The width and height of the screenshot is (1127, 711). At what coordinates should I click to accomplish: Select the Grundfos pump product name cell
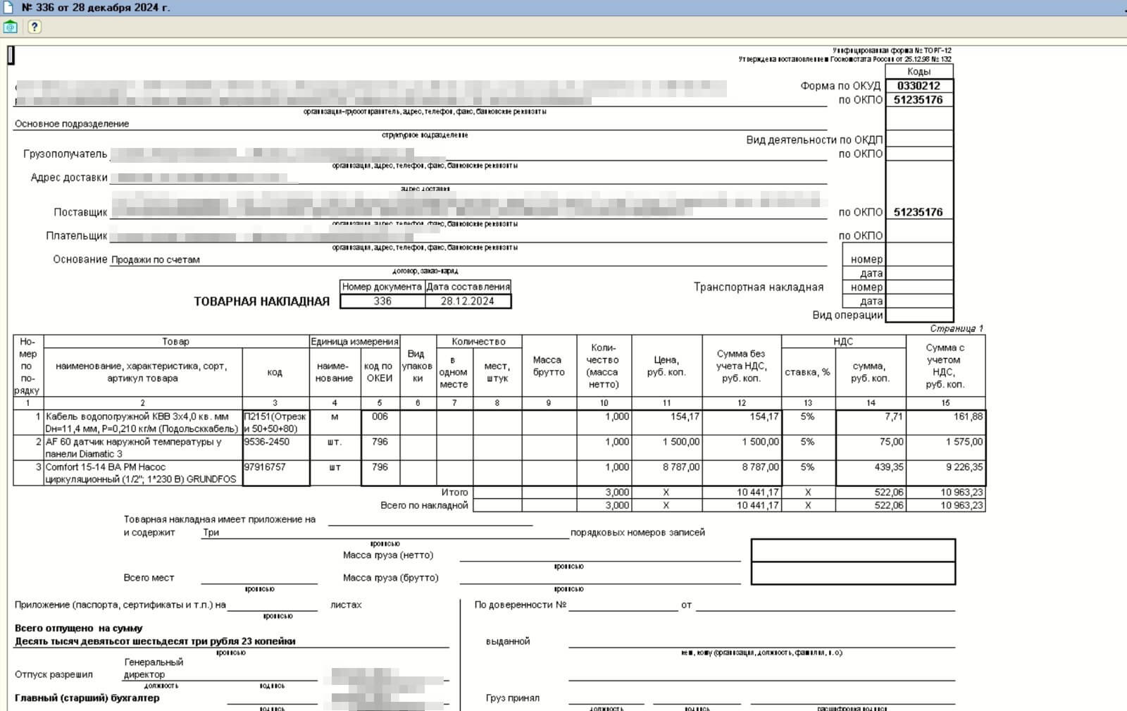[143, 473]
